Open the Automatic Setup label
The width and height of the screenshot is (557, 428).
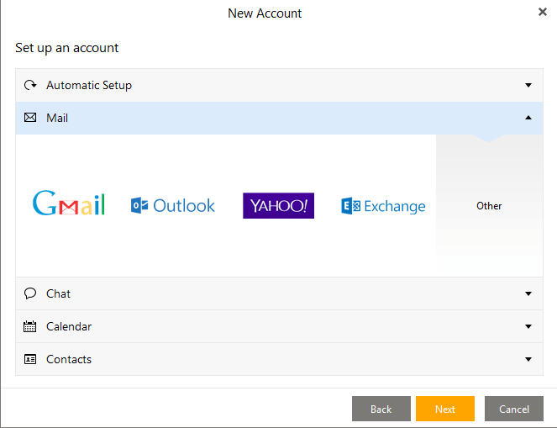pos(89,85)
